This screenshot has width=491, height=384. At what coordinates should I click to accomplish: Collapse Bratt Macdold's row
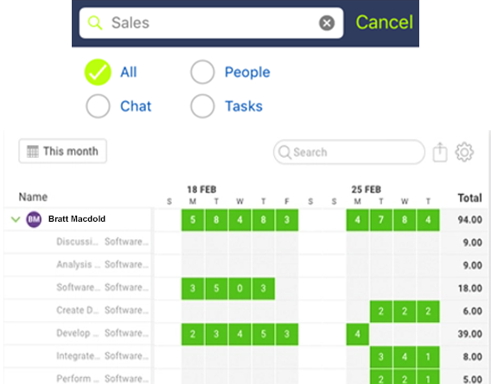pos(16,219)
